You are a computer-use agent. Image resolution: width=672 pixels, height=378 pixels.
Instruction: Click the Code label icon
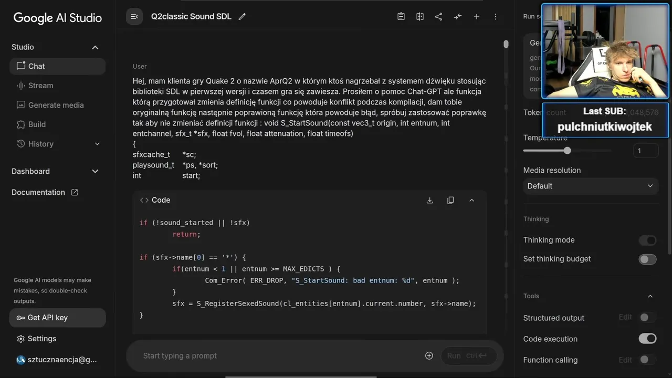point(144,200)
